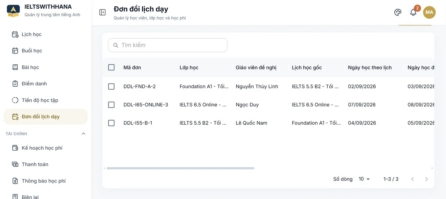446x199 pixels.
Task: Check the row DDL-I65-ONLINE-3 checkbox
Action: coord(111,105)
